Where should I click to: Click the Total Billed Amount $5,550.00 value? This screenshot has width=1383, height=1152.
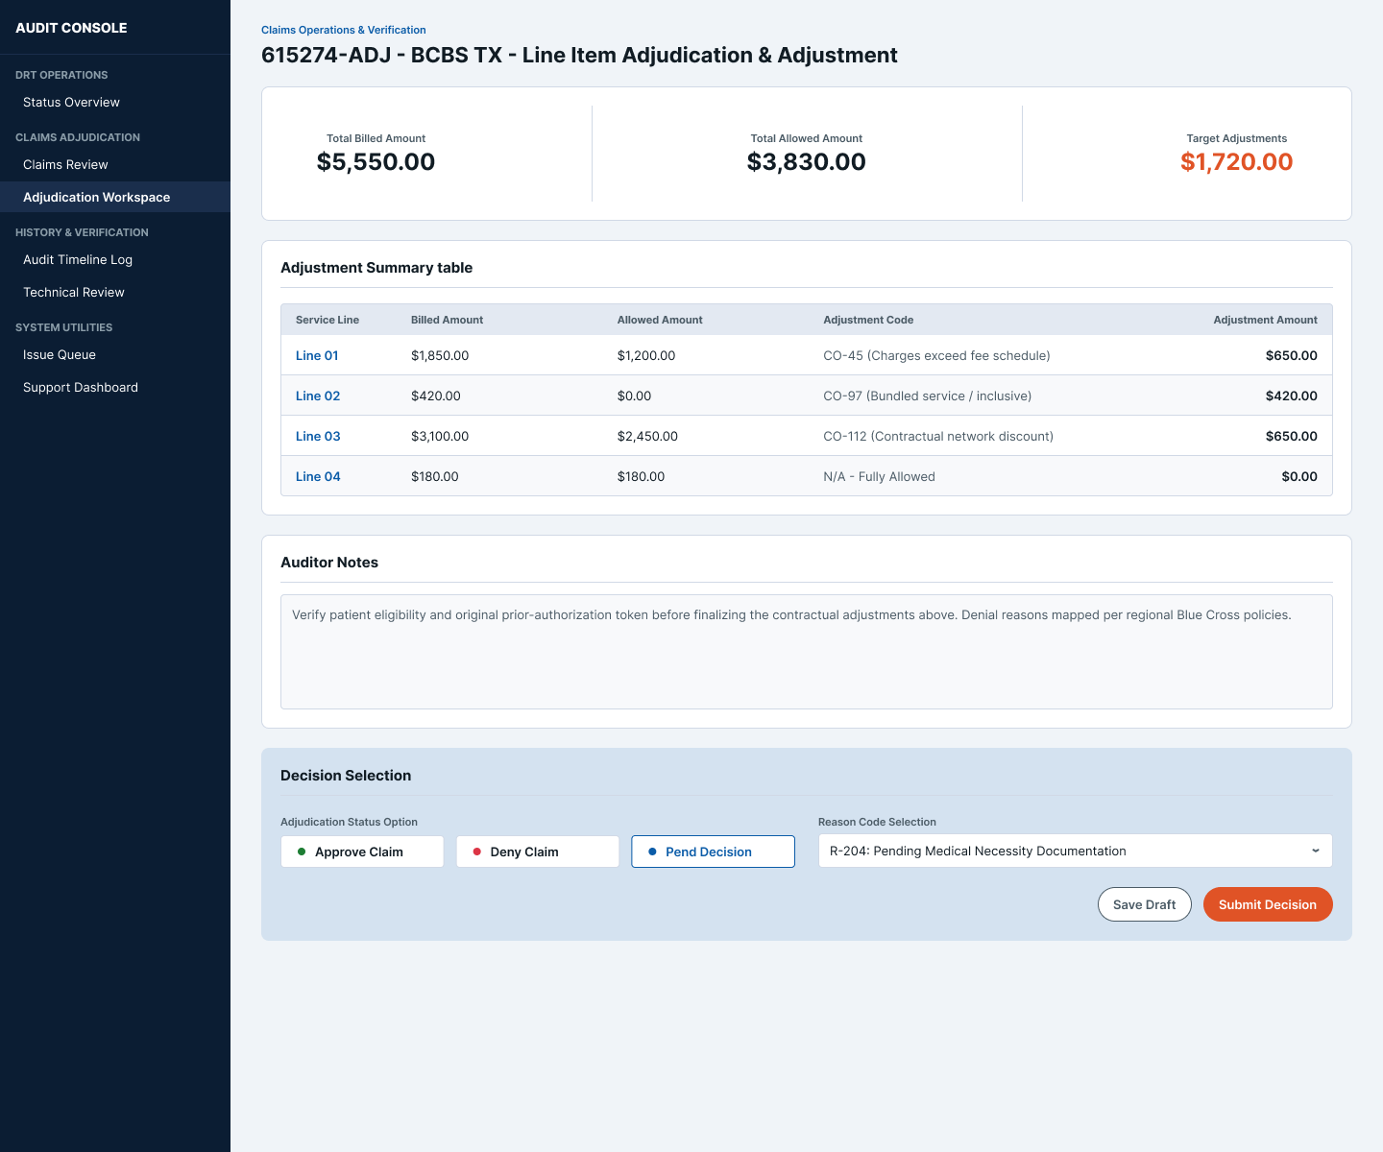click(x=376, y=161)
